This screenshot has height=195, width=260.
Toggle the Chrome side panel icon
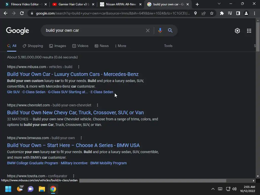point(238,13)
